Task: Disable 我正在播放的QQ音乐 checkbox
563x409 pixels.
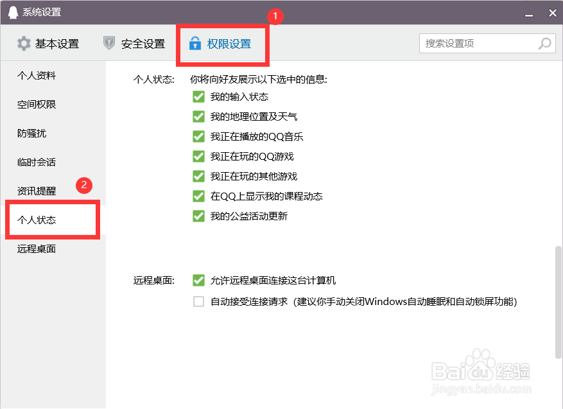Action: pyautogui.click(x=198, y=137)
